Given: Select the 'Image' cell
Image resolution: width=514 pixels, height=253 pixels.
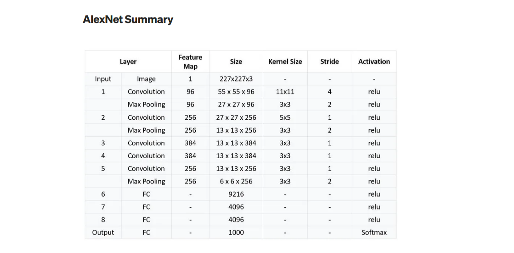Looking at the screenshot, I should point(146,79).
